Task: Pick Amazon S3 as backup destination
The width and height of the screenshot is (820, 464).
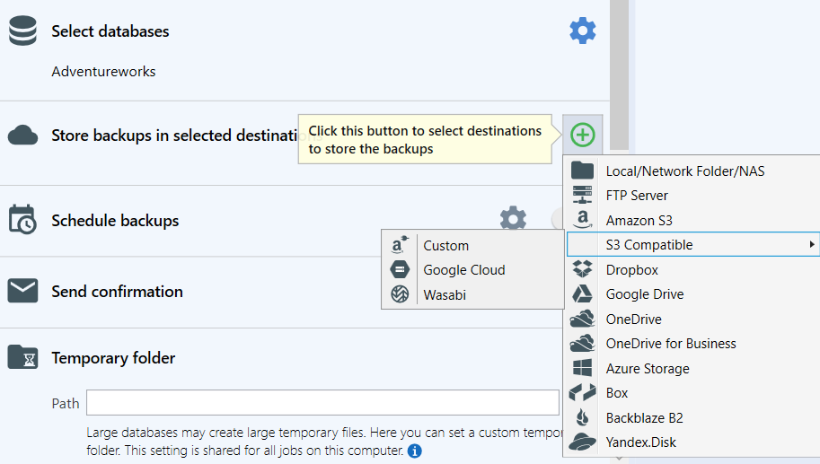Action: pyautogui.click(x=639, y=220)
